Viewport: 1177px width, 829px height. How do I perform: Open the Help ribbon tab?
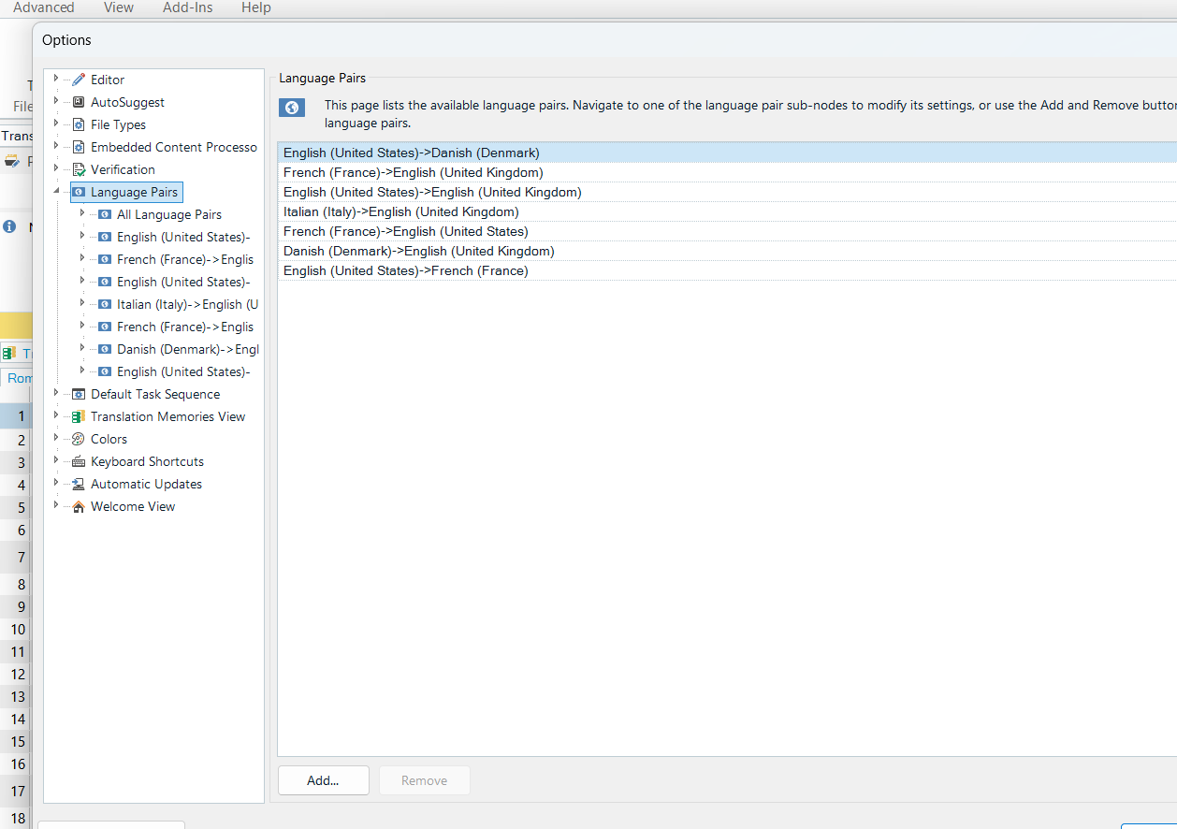(x=255, y=7)
